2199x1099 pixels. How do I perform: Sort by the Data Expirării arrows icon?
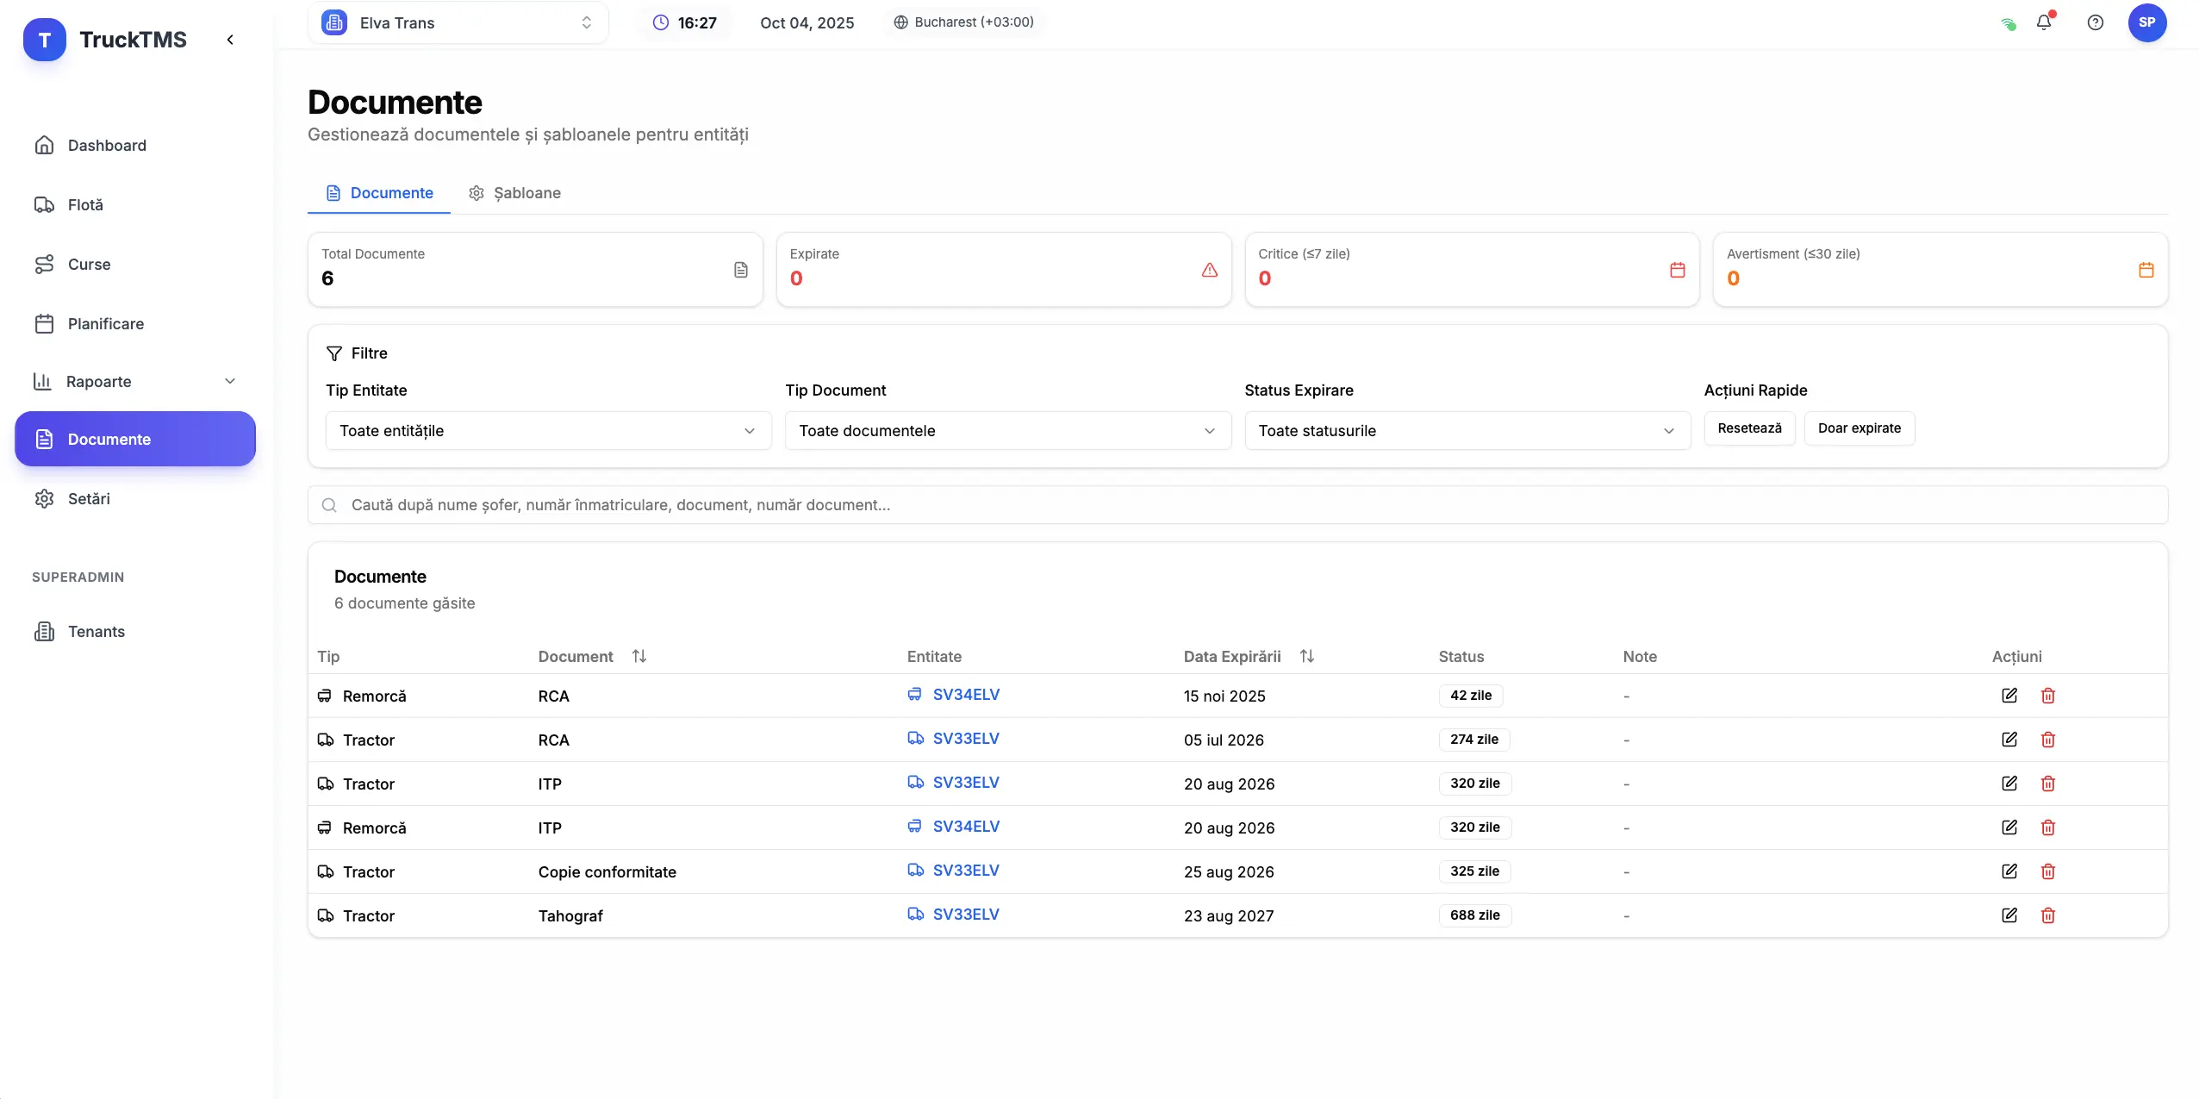(1306, 657)
